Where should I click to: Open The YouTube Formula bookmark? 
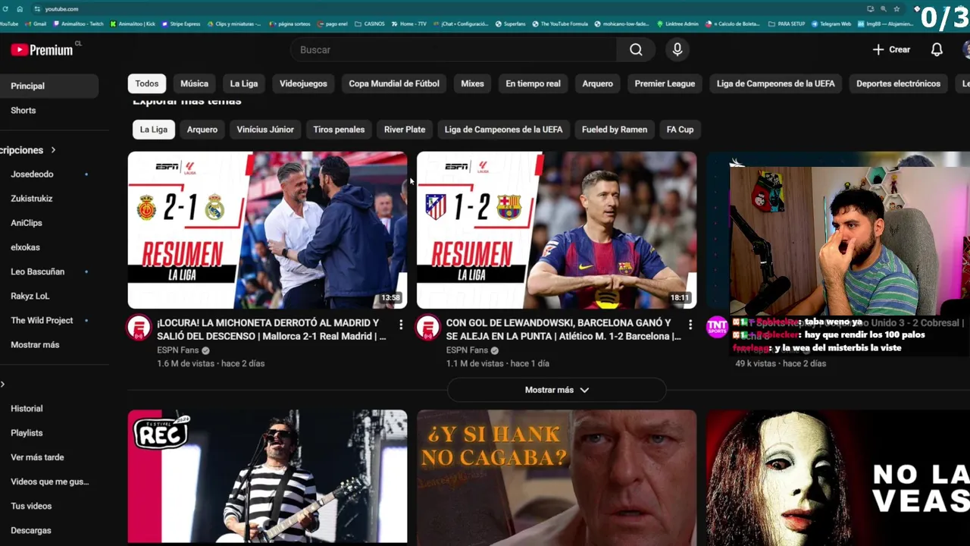point(559,24)
